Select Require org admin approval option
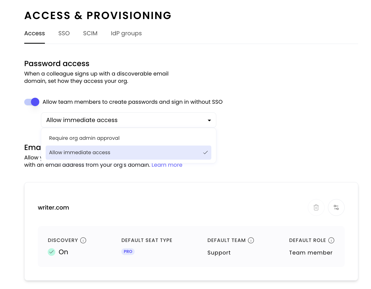371x289 pixels. coord(84,138)
